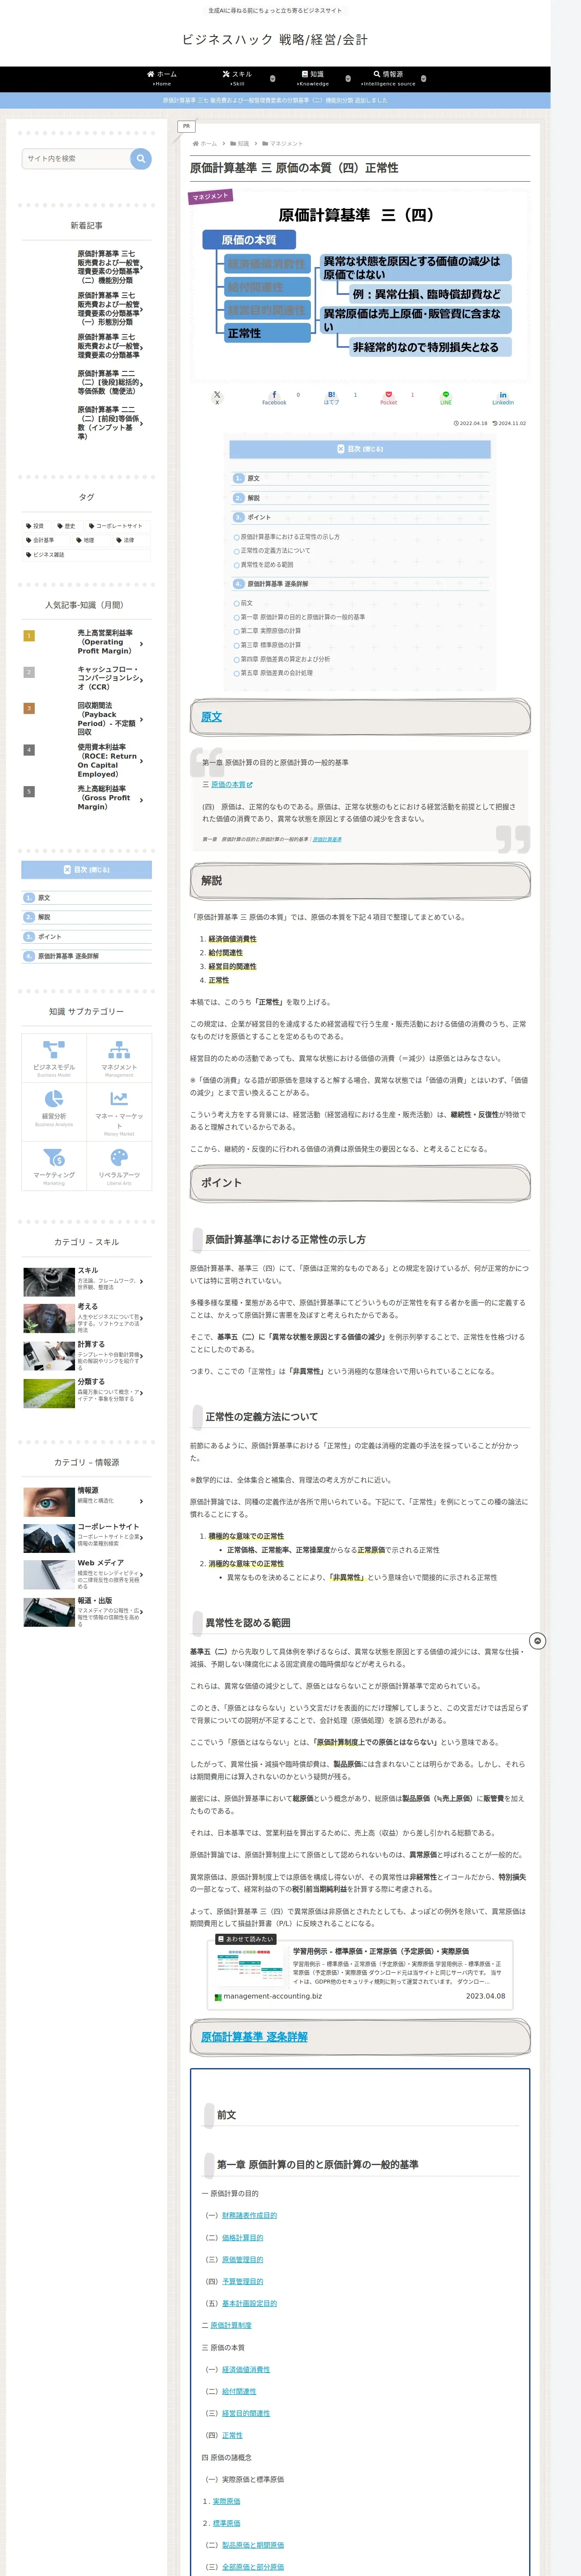This screenshot has width=581, height=2576.
Task: Share the article on X
Action: point(217,398)
